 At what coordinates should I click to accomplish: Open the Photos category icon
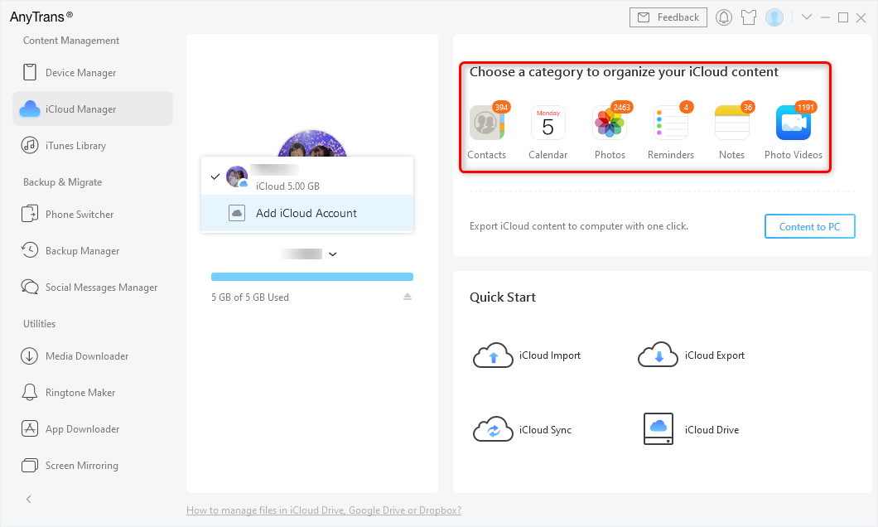(610, 123)
